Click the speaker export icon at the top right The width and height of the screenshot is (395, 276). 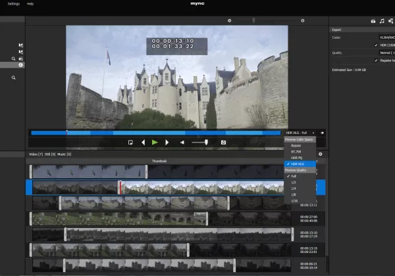(390, 21)
